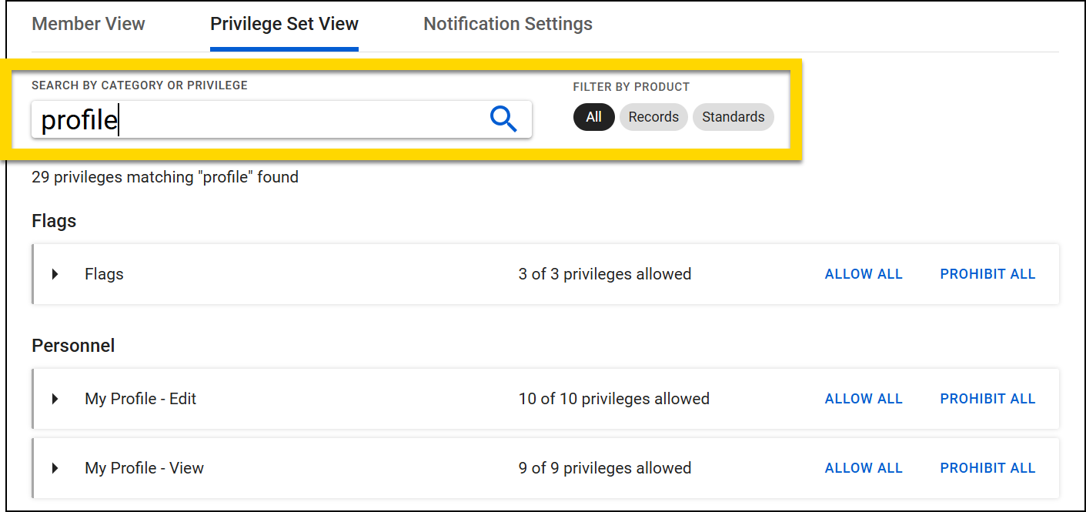
Task: Click Allow All for My Profile - View
Action: 863,467
